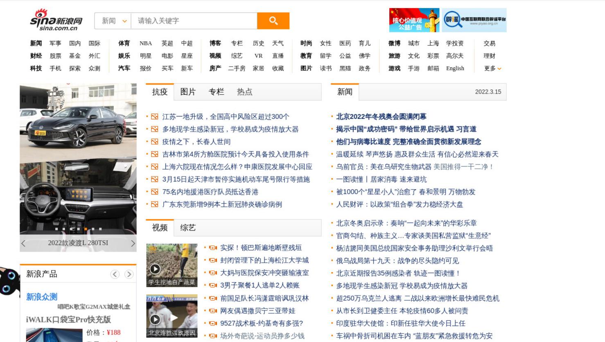Select the 视频 tab
The width and height of the screenshot is (605, 342).
tap(160, 228)
